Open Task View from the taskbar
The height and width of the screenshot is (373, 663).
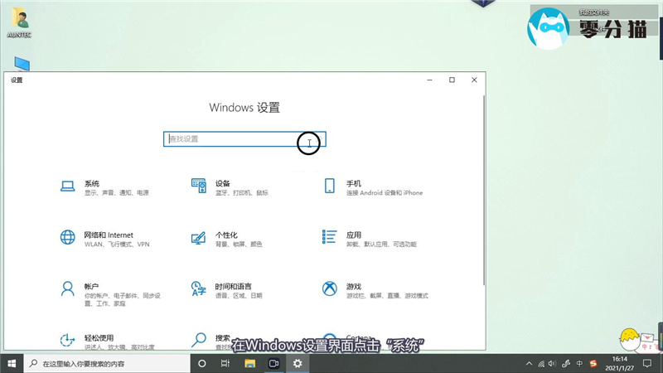coord(227,364)
